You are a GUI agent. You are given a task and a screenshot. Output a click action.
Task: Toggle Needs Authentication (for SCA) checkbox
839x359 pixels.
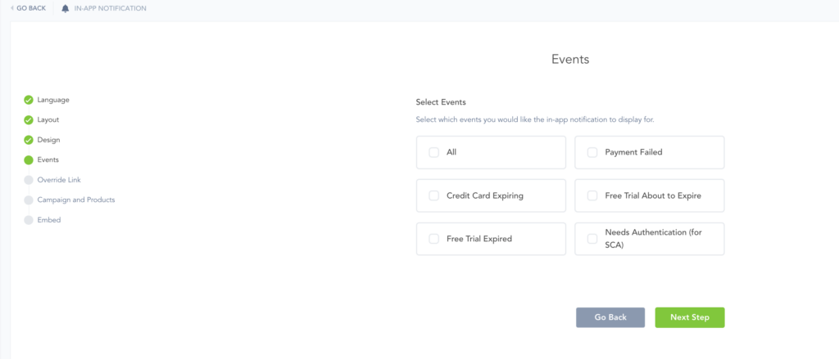tap(592, 239)
